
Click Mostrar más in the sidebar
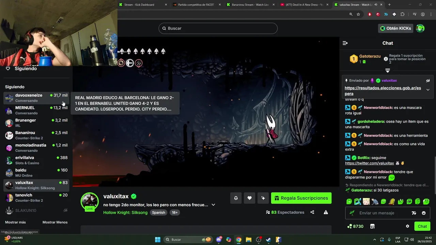(x=15, y=222)
